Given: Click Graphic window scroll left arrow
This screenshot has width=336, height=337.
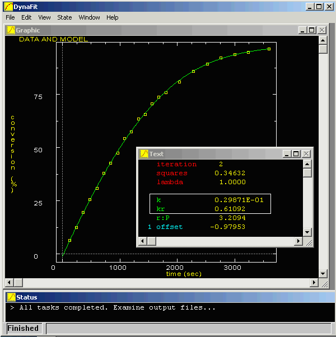Looking at the screenshot, I should [x=10, y=283].
